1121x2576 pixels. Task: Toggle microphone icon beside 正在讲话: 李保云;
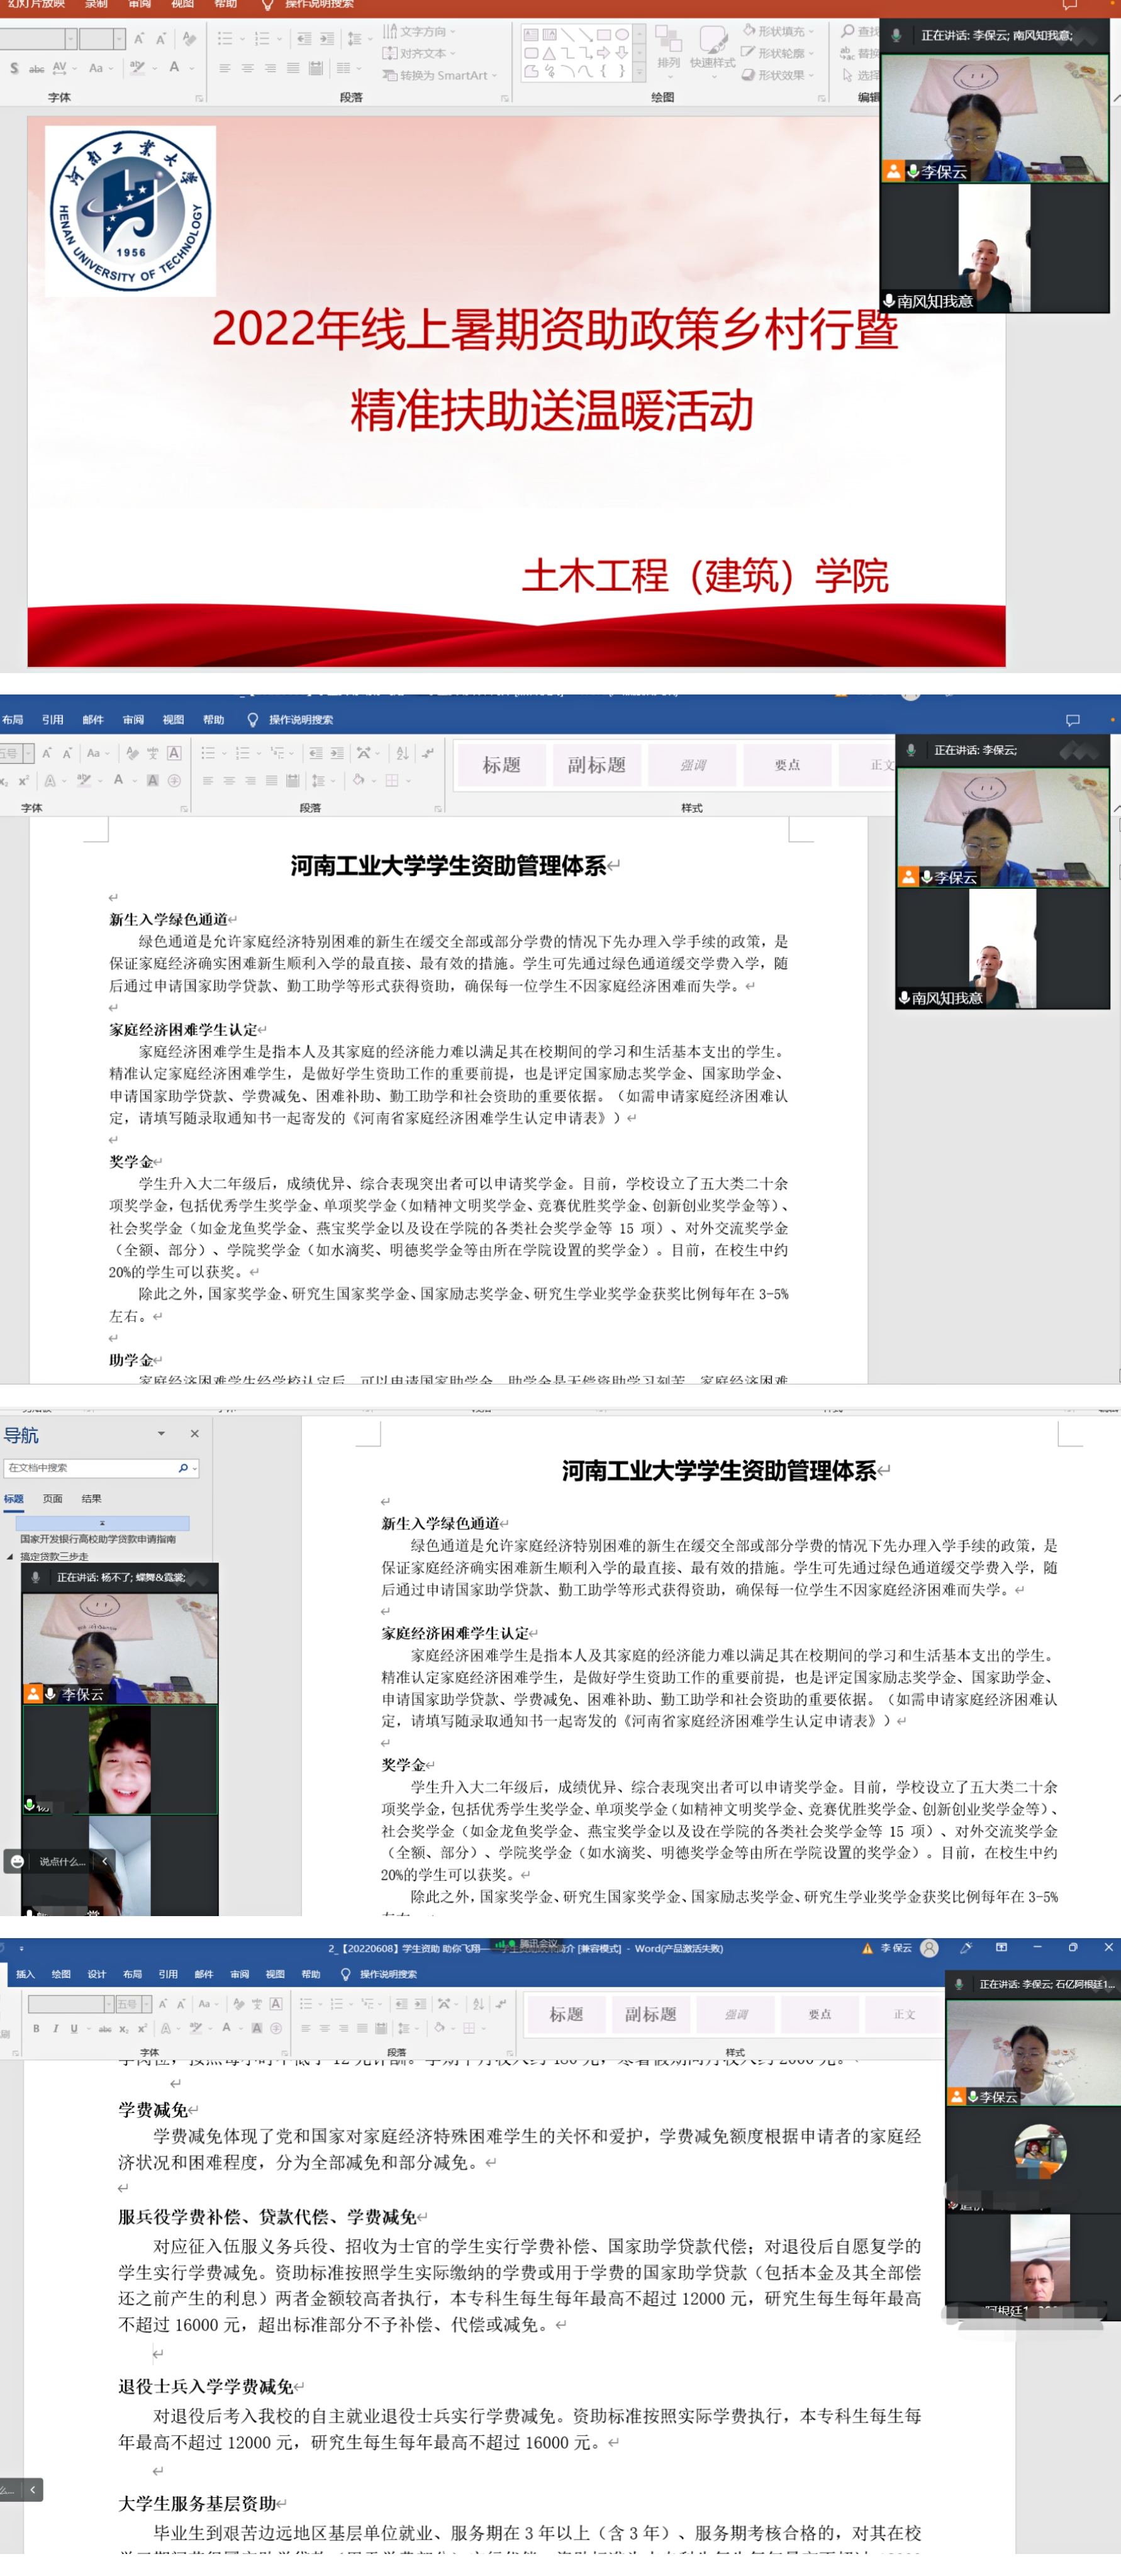point(911,750)
